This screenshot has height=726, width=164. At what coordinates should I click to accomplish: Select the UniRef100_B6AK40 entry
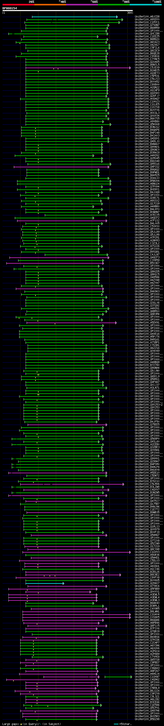pos(147,603)
